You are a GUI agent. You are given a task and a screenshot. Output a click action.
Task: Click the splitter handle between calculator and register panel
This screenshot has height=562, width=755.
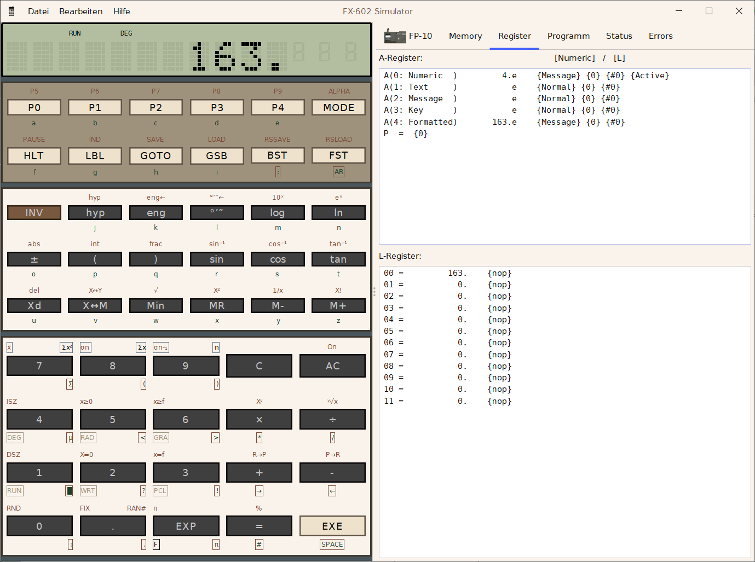click(374, 292)
